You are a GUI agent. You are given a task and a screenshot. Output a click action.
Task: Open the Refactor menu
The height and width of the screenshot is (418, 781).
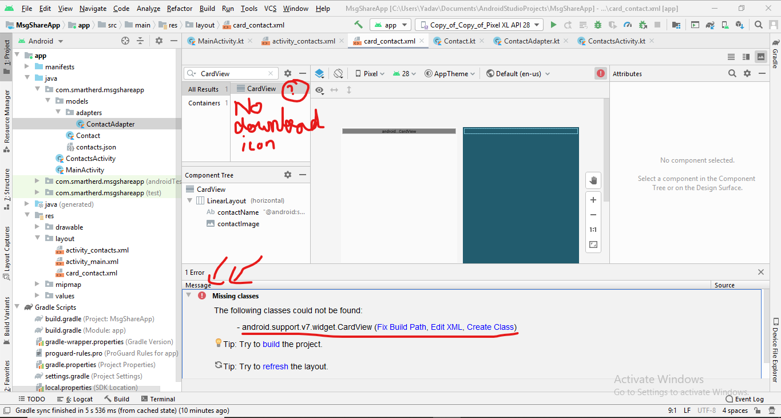coord(180,9)
